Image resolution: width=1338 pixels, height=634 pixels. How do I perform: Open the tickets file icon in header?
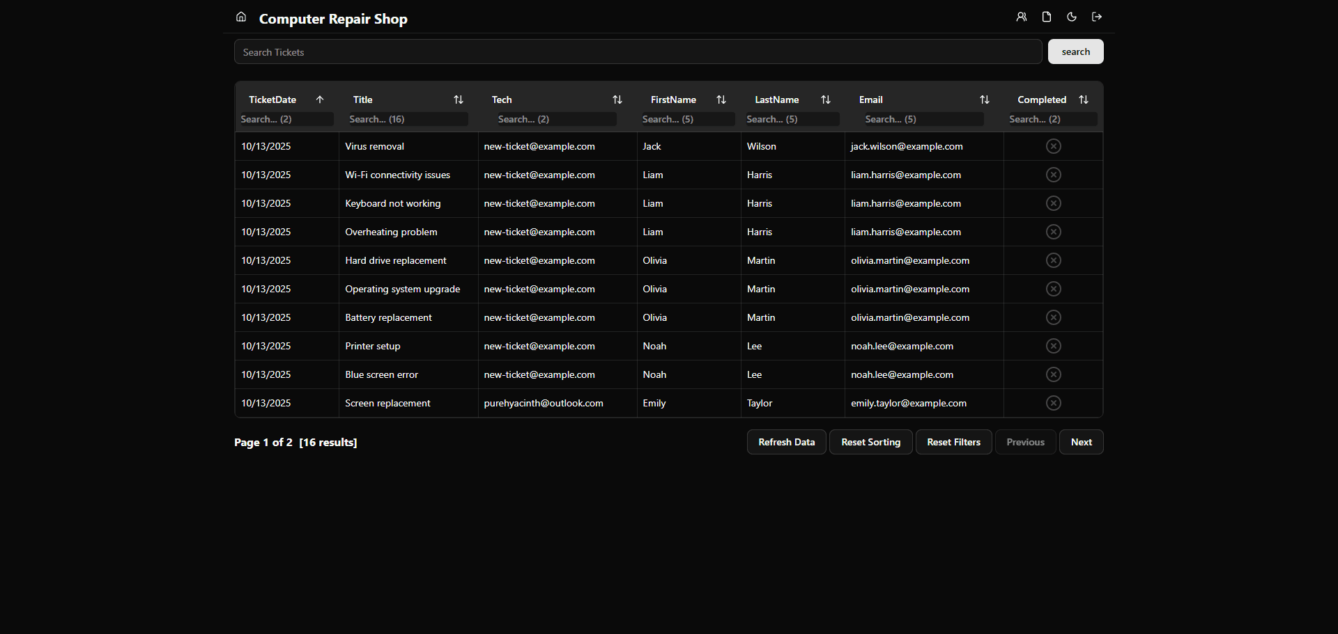(x=1046, y=17)
